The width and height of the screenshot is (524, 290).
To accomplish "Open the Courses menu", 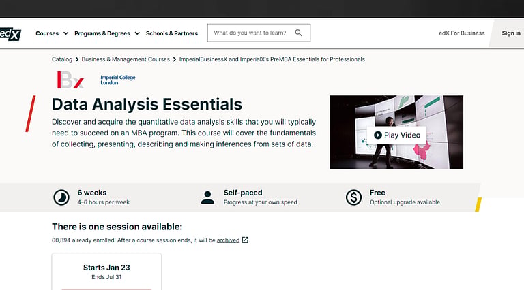I will [47, 33].
